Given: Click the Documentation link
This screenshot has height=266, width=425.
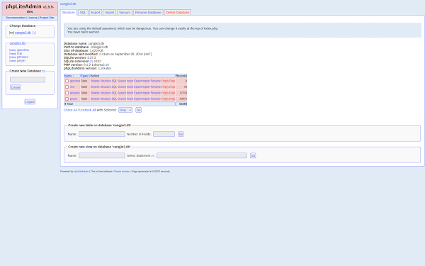Looking at the screenshot, I should pyautogui.click(x=15, y=18).
